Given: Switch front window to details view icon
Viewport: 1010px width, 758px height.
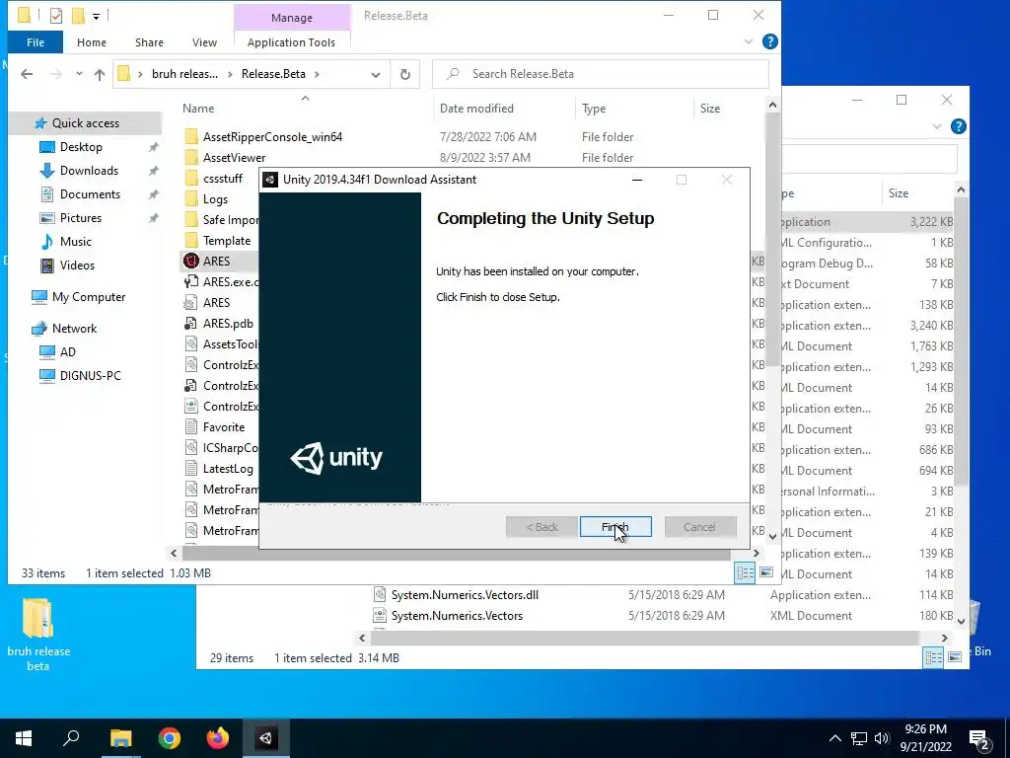Looking at the screenshot, I should click(746, 573).
